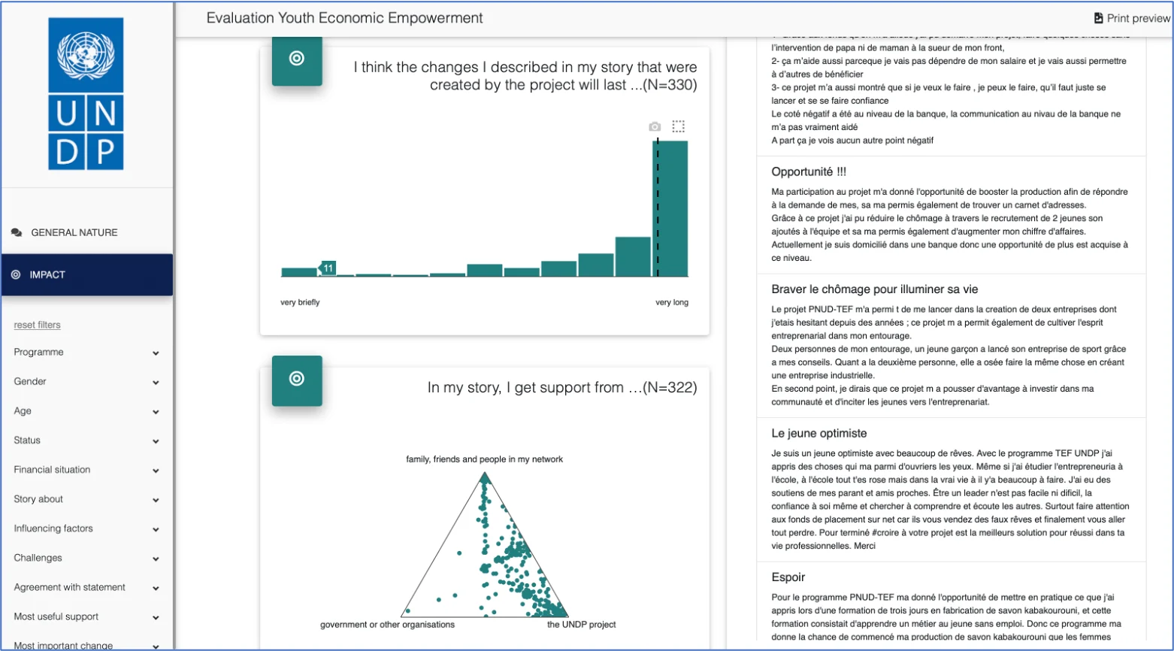Click 'very long' axis label
The height and width of the screenshot is (651, 1174).
tap(672, 302)
